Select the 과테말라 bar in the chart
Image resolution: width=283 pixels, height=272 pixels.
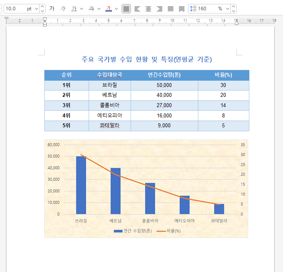219,209
